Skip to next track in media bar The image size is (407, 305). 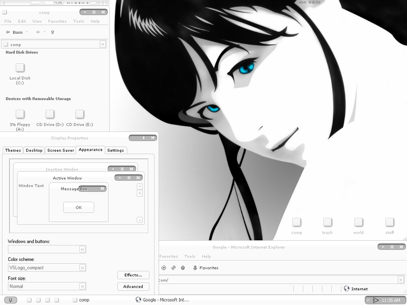point(83,3)
